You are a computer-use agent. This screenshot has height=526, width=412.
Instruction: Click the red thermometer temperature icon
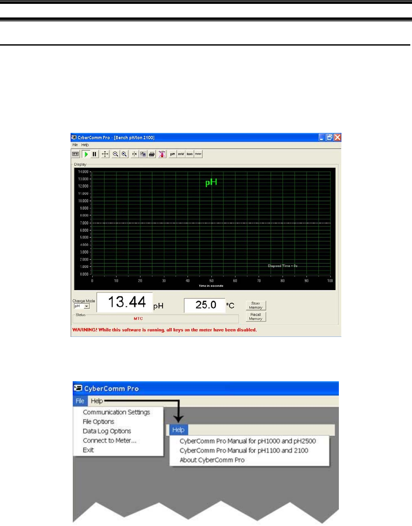point(162,154)
